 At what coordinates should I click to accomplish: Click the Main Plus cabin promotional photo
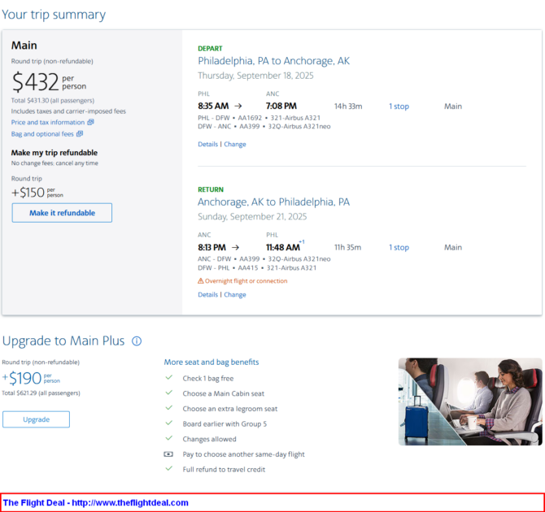470,401
